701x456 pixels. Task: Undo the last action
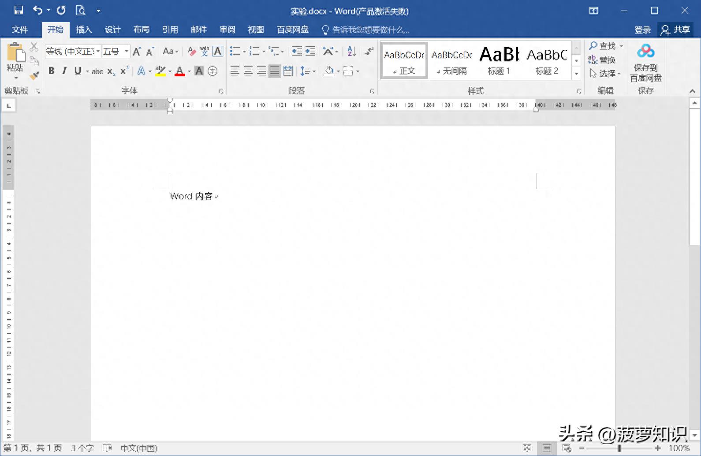[x=38, y=10]
